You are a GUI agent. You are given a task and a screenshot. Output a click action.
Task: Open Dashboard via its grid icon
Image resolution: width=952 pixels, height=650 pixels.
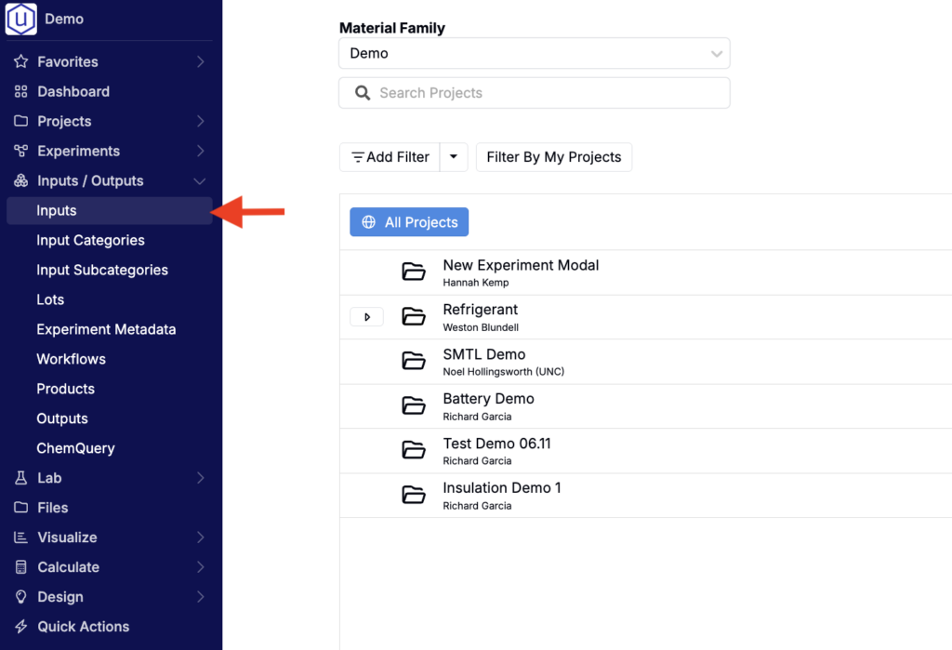coord(21,92)
